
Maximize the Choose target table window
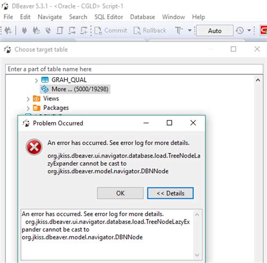[233, 49]
